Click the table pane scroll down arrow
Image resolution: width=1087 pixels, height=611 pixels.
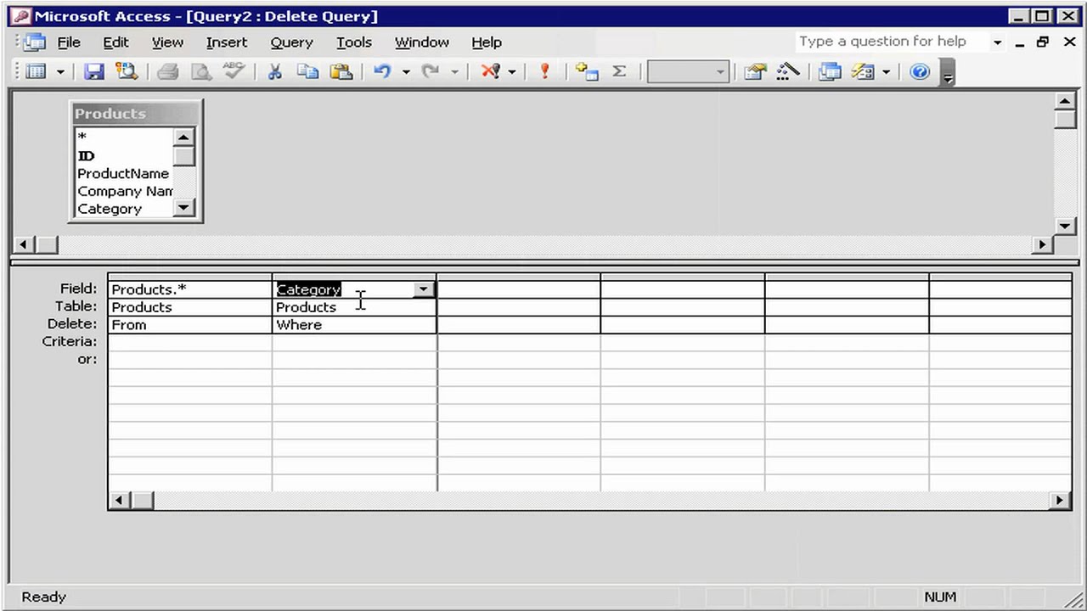[x=1066, y=226]
